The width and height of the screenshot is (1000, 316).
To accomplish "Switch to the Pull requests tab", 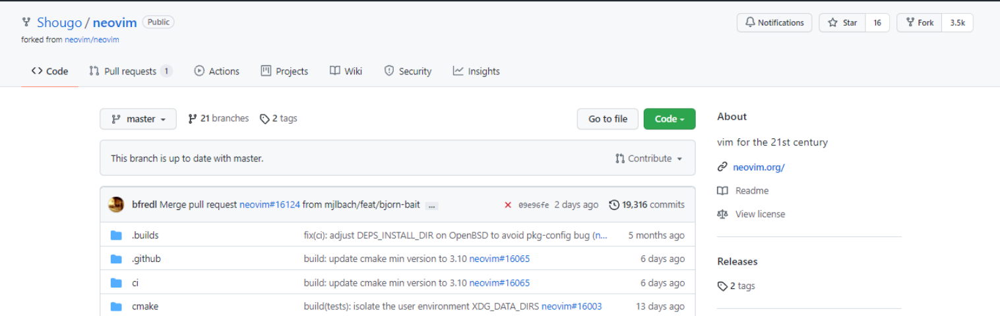I will tap(130, 71).
